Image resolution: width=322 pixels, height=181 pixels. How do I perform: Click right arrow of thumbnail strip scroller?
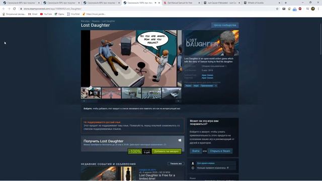[x=179, y=101]
